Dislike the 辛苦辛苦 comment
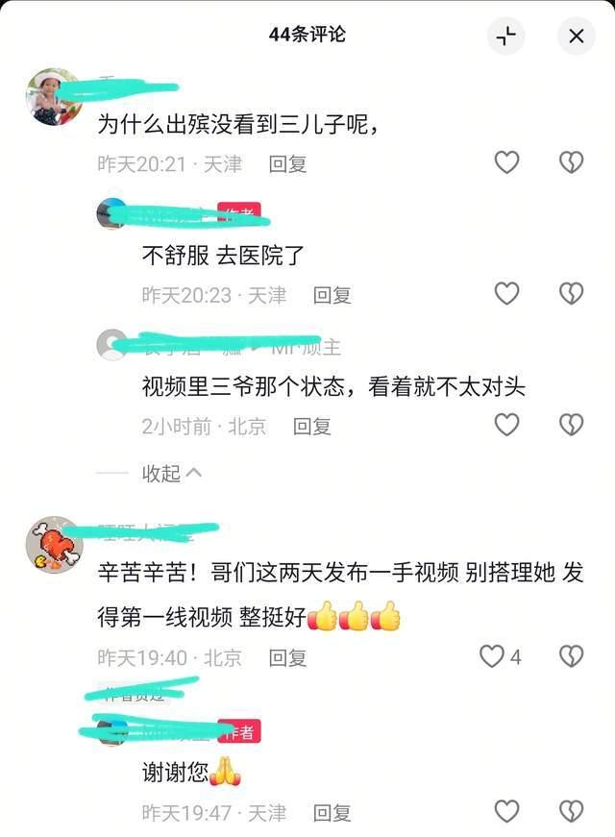The image size is (615, 837). pyautogui.click(x=571, y=656)
